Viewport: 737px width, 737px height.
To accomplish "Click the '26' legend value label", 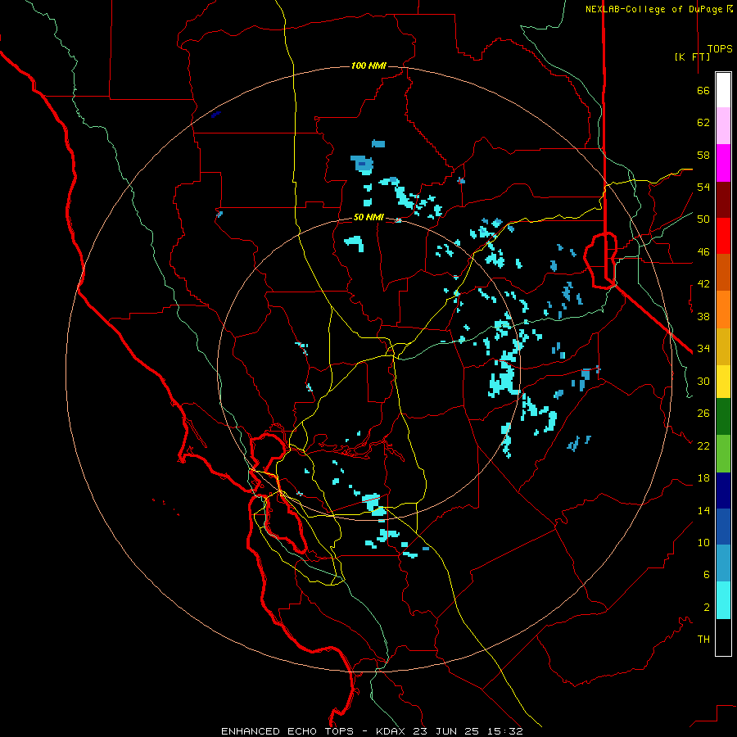I will (x=703, y=414).
